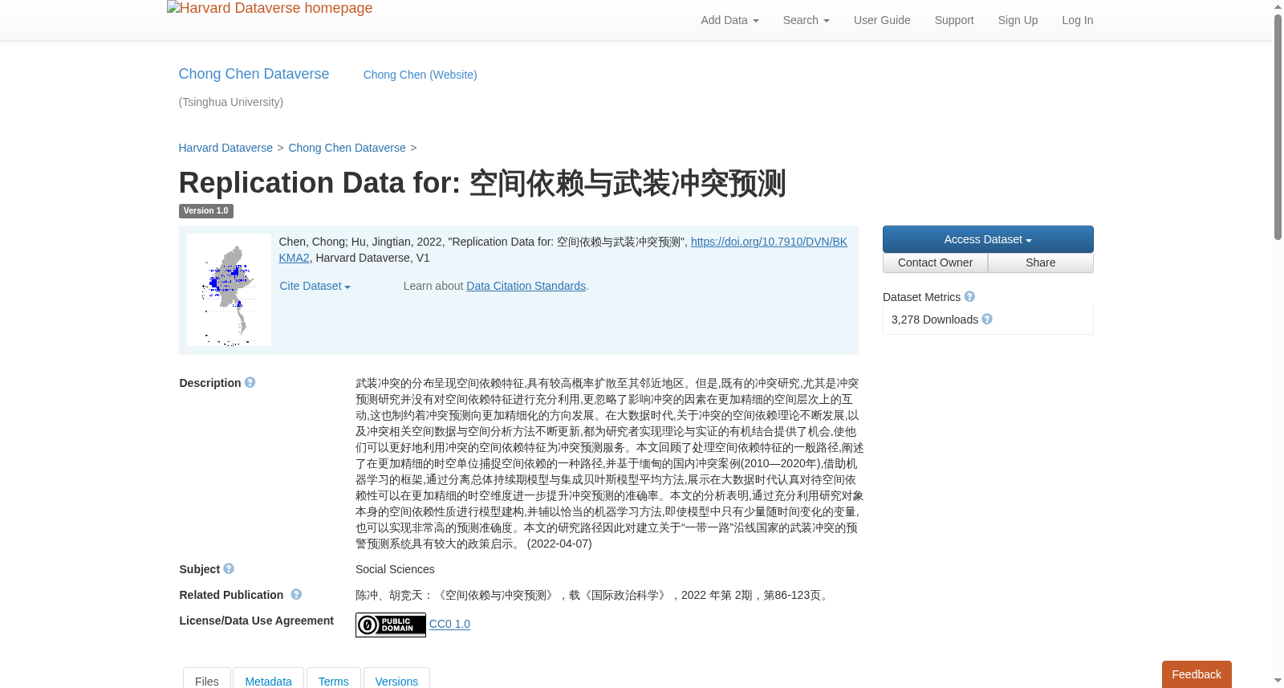Open the Feedback button
This screenshot has height=688, width=1284.
tap(1197, 674)
